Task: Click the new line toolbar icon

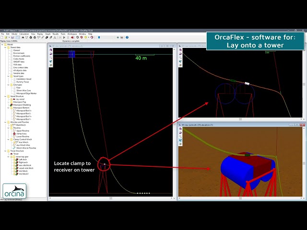Action: click(27, 37)
